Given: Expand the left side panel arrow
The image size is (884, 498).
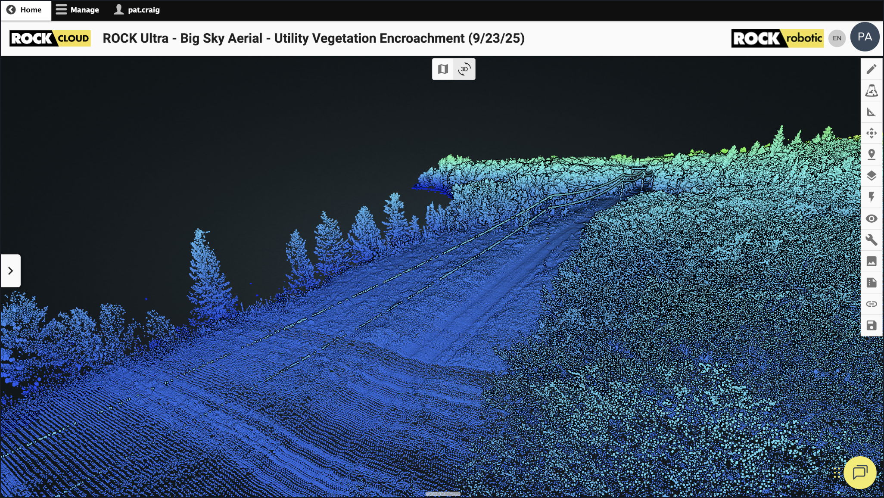Looking at the screenshot, I should coord(10,271).
